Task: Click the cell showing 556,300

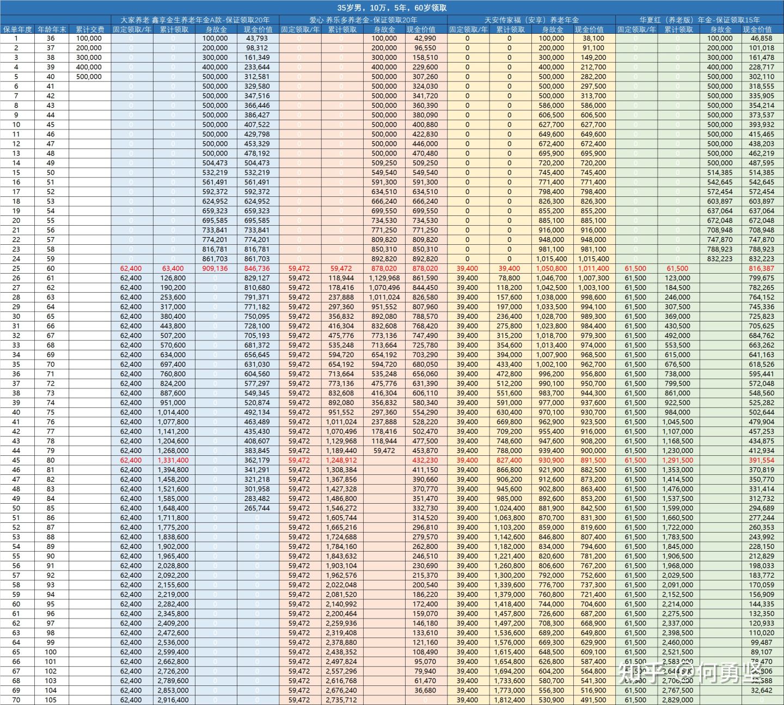Action: pos(552,690)
